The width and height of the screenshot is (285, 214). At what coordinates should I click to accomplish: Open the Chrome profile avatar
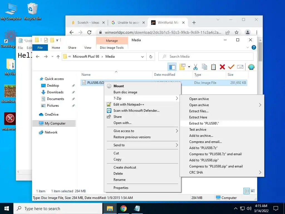[247, 32]
